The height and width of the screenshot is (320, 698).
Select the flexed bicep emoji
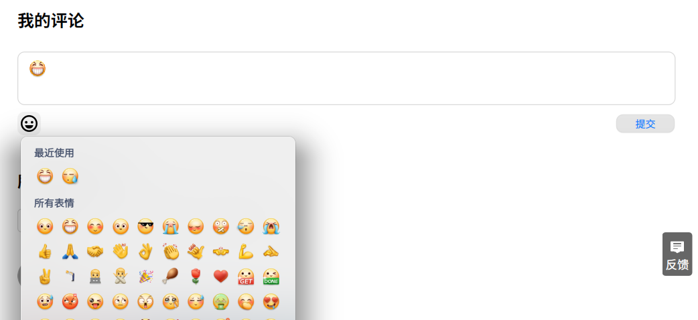[x=246, y=252]
